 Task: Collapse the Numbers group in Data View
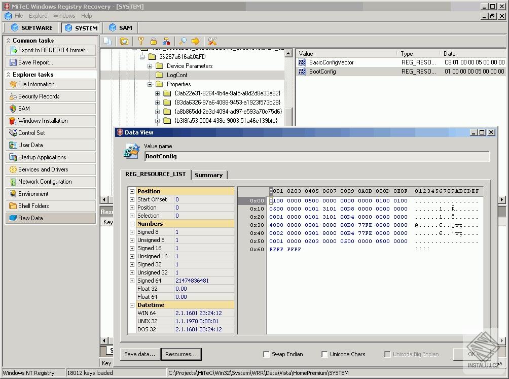132,223
